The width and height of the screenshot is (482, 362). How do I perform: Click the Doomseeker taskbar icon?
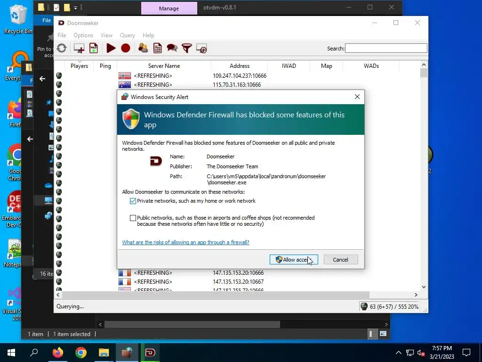tap(150, 353)
